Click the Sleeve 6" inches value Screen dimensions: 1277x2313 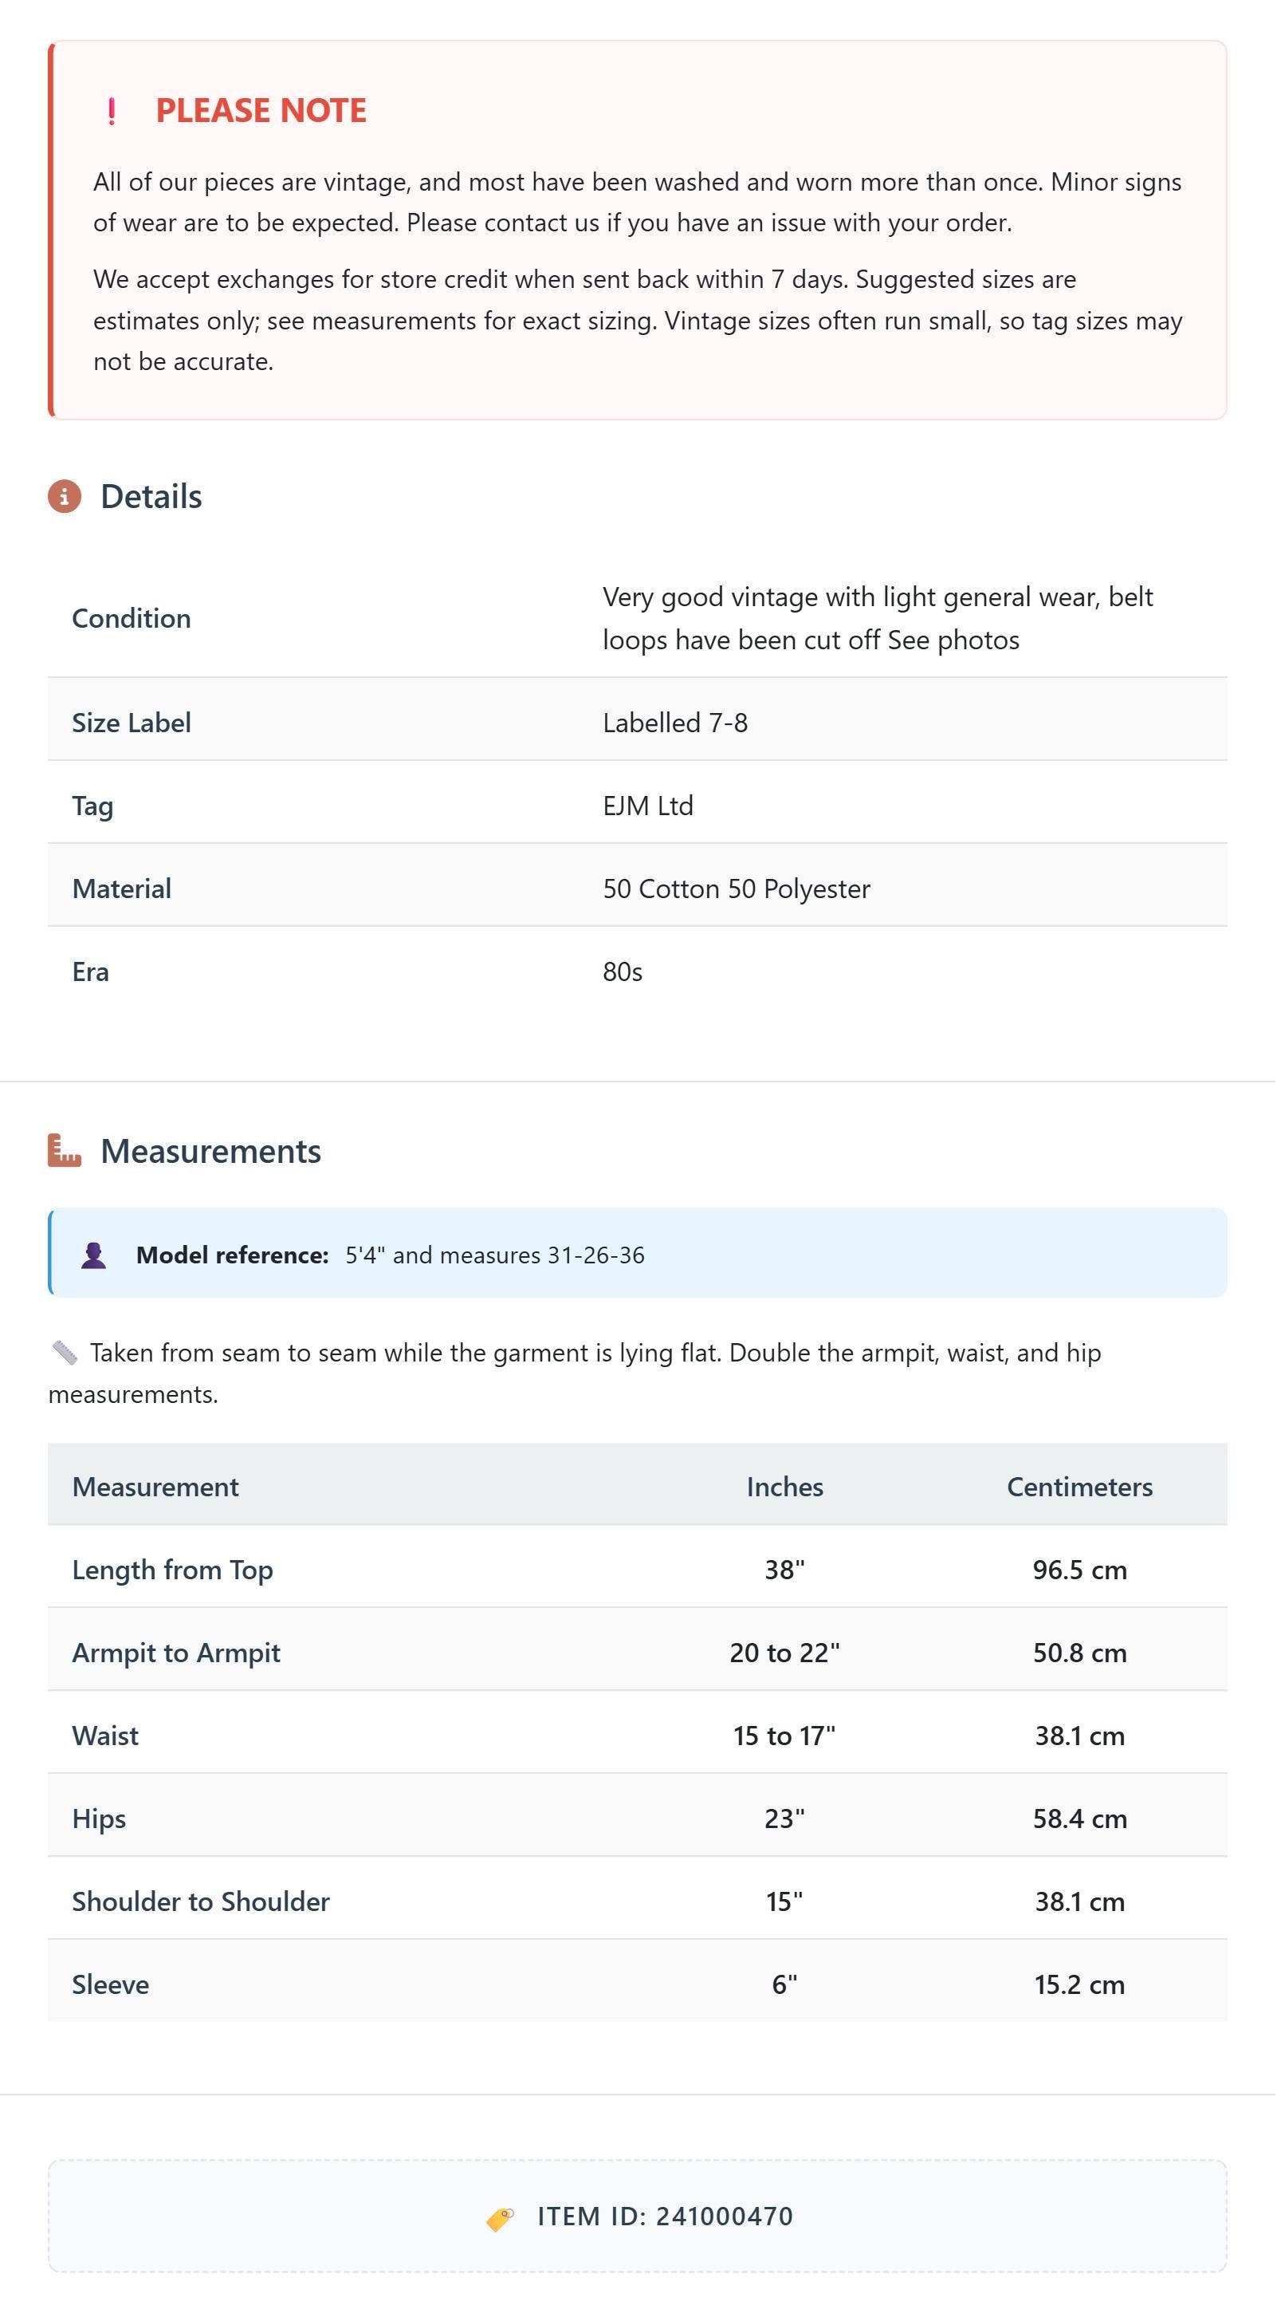point(785,1984)
